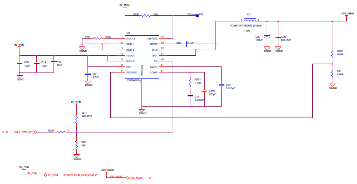The height and width of the screenshot is (184, 357).
Task: Click the R16 100K resistor symbol
Action: coord(98,39)
